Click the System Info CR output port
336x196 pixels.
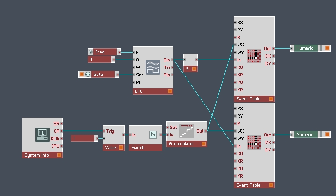[x=61, y=131]
